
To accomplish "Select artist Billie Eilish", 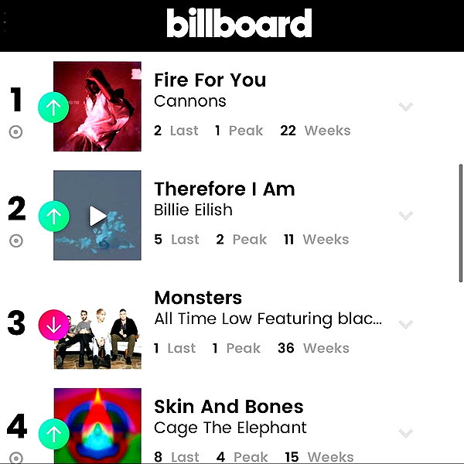I will 193,210.
